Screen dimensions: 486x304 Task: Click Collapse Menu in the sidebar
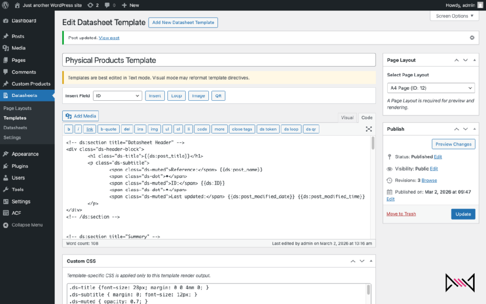27,225
